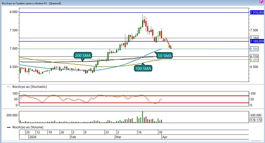265x143 pixels.
Task: Click the 7 976,000 blue price label
Action: pos(257,12)
